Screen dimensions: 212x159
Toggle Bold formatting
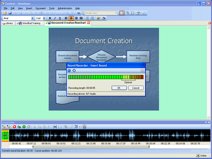(50, 18)
